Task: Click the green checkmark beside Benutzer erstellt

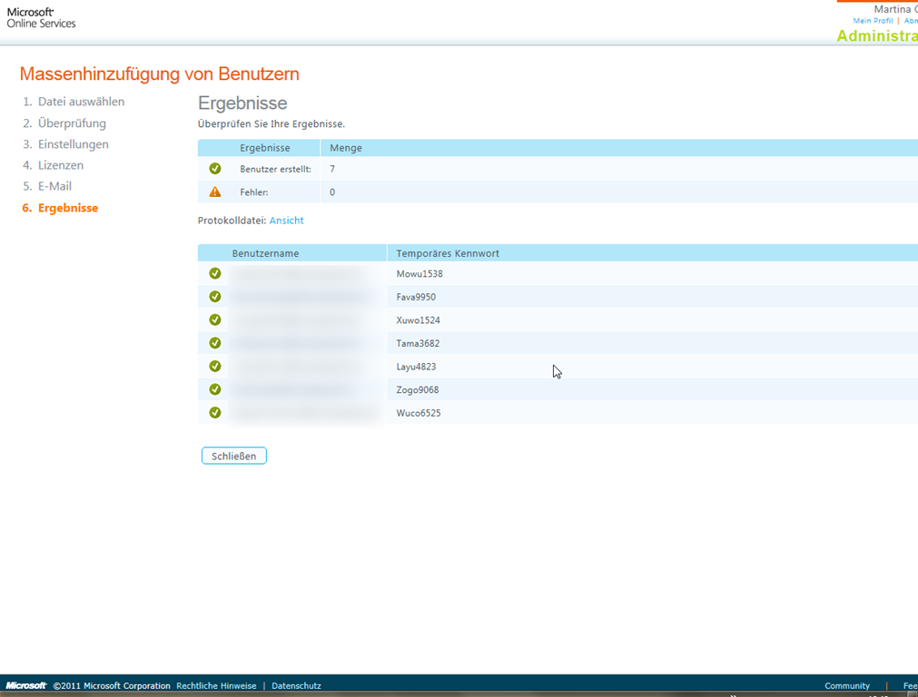Action: (x=215, y=169)
